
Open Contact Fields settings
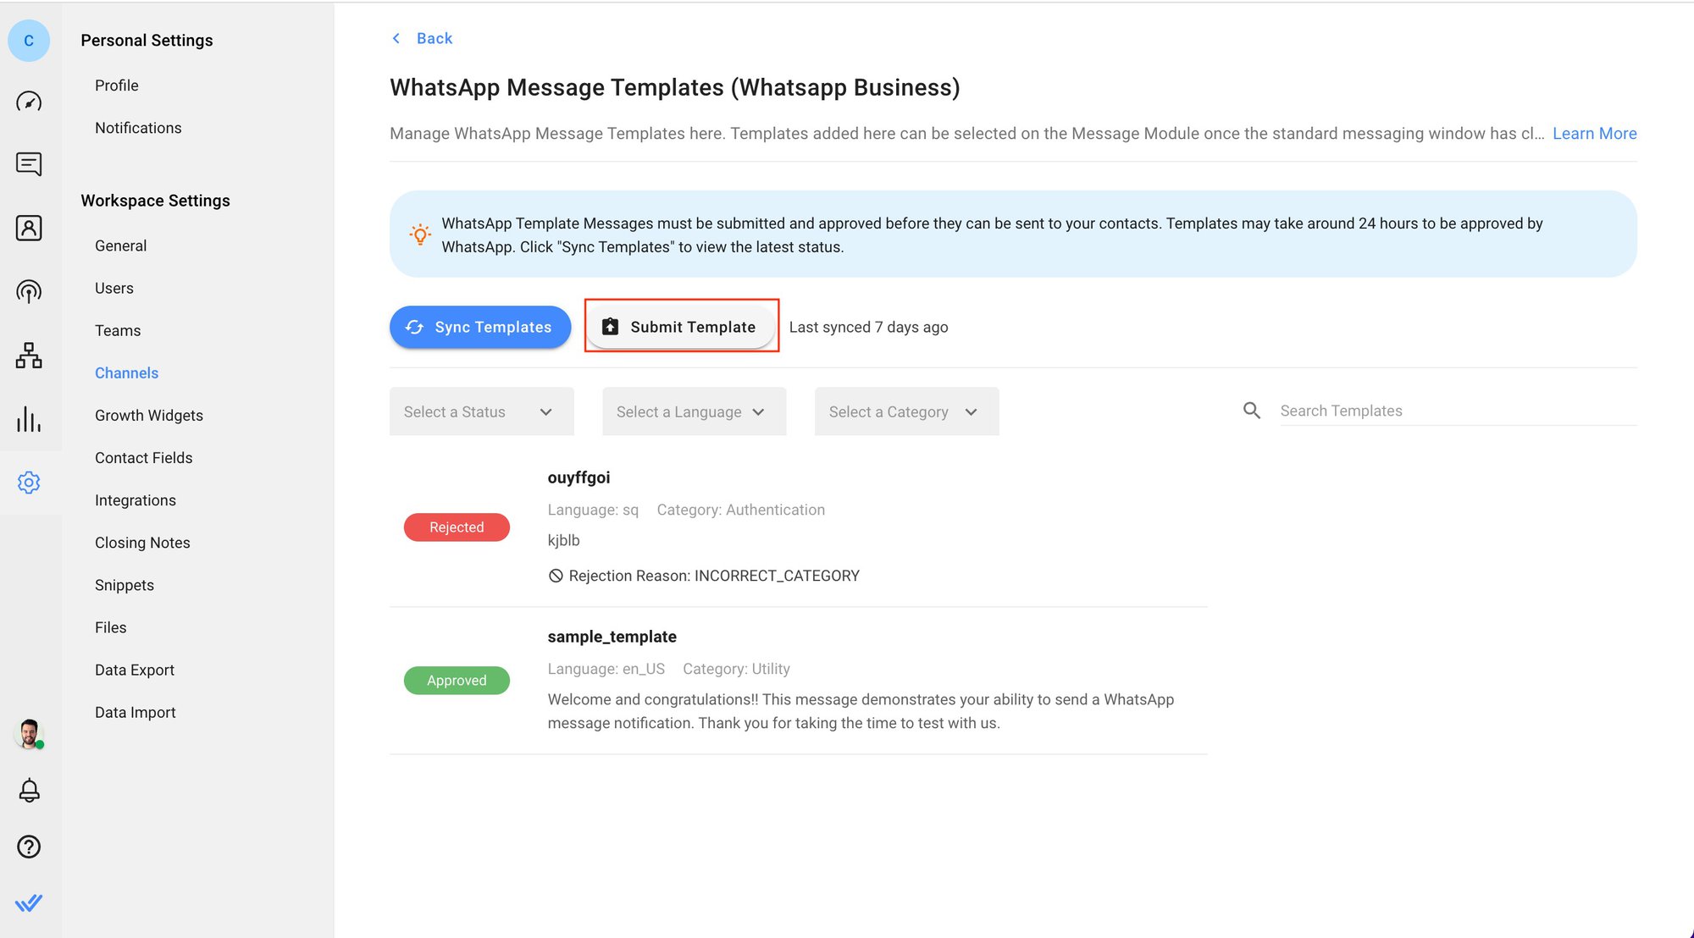[x=144, y=457]
